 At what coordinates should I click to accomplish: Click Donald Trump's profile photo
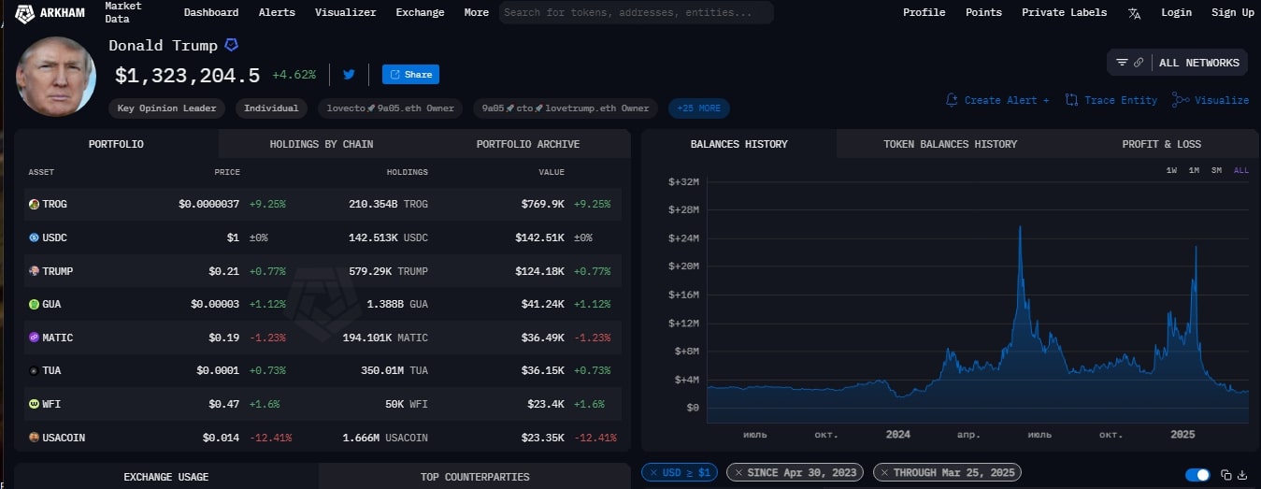click(56, 77)
